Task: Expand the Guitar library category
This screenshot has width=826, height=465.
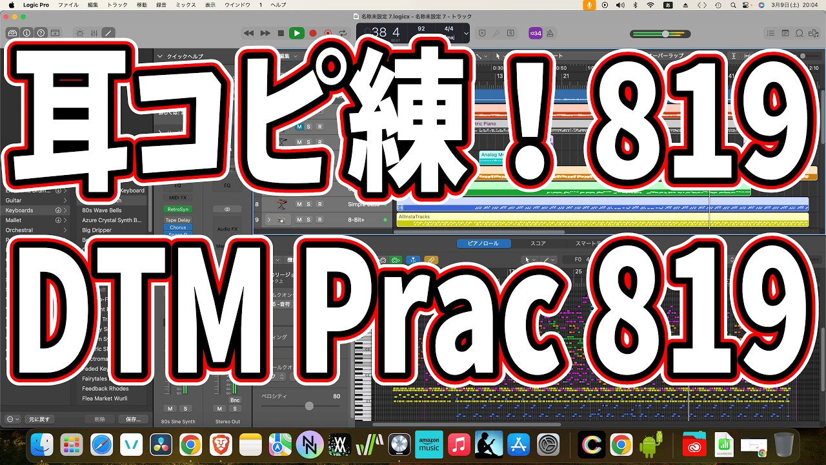Action: click(65, 200)
